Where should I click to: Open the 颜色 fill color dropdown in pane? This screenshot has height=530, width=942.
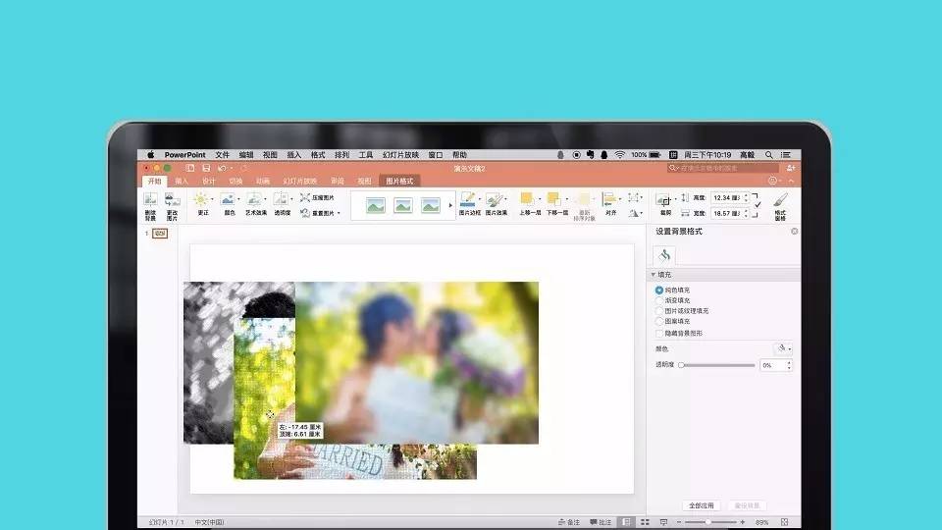783,348
